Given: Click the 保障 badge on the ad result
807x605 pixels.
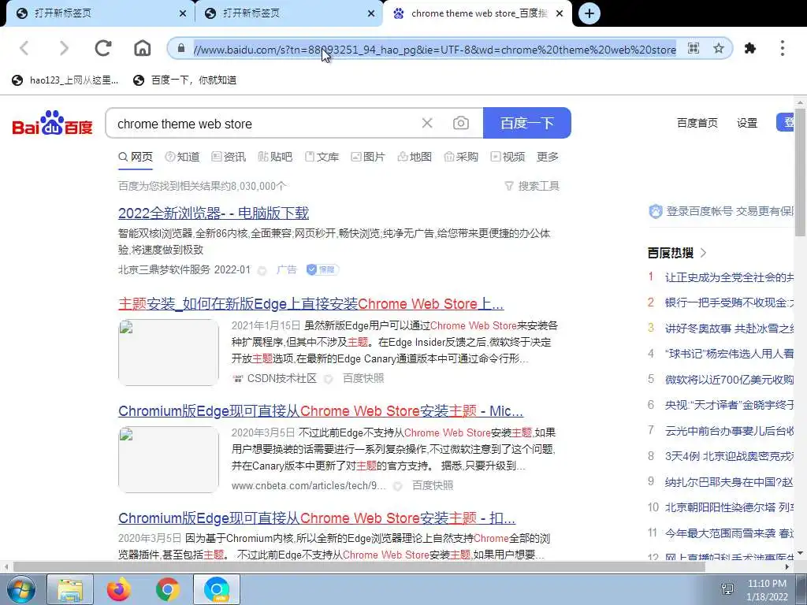Looking at the screenshot, I should 322,269.
